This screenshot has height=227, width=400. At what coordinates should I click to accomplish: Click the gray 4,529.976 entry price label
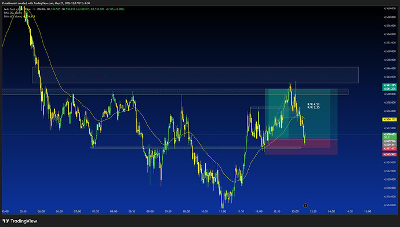click(x=390, y=141)
